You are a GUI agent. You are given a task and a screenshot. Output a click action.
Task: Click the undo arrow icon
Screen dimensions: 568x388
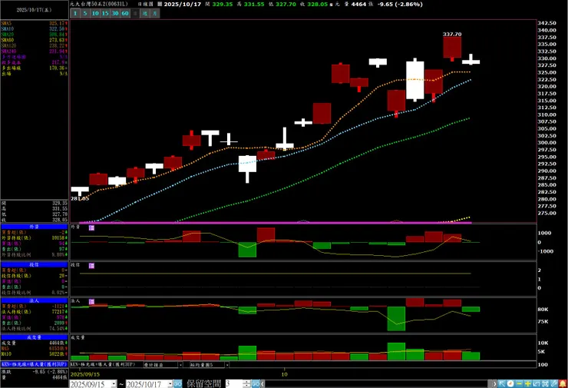tap(537, 383)
